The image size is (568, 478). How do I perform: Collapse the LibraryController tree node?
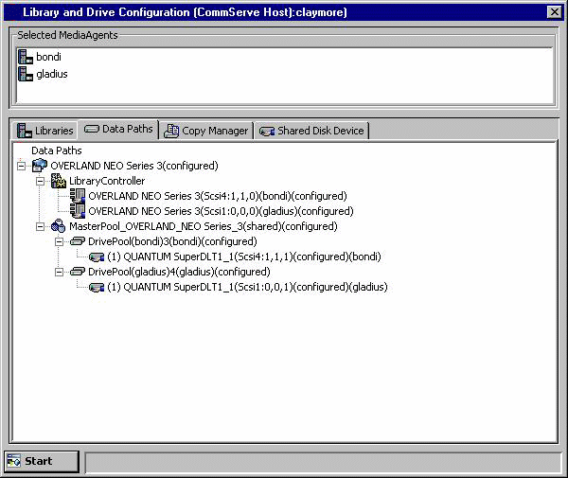click(x=41, y=181)
